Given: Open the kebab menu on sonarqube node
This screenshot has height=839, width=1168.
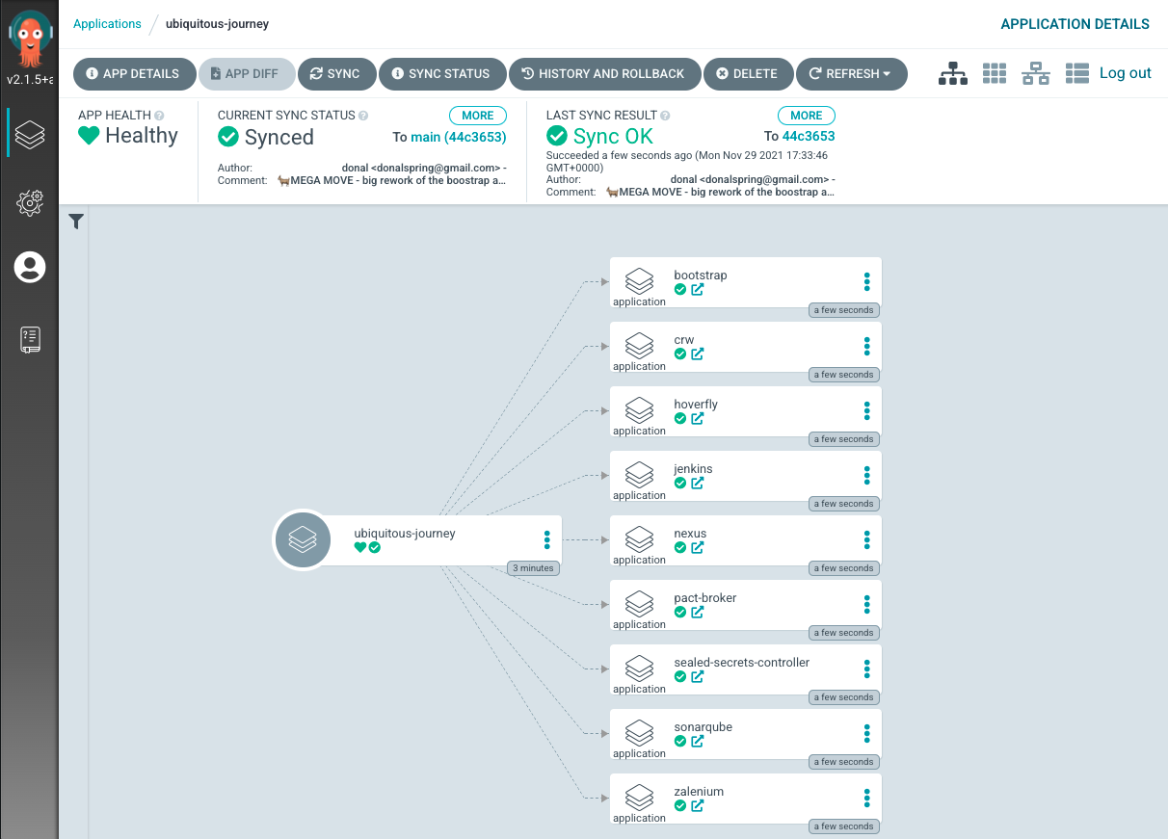Looking at the screenshot, I should [867, 733].
